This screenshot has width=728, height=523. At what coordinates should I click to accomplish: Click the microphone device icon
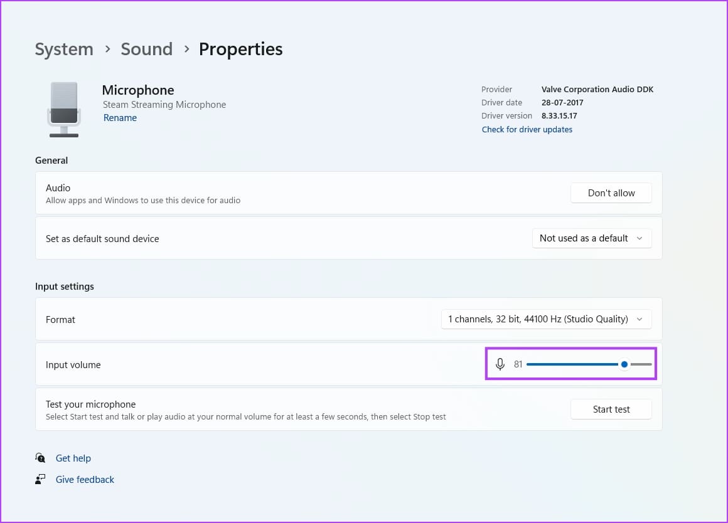63,108
